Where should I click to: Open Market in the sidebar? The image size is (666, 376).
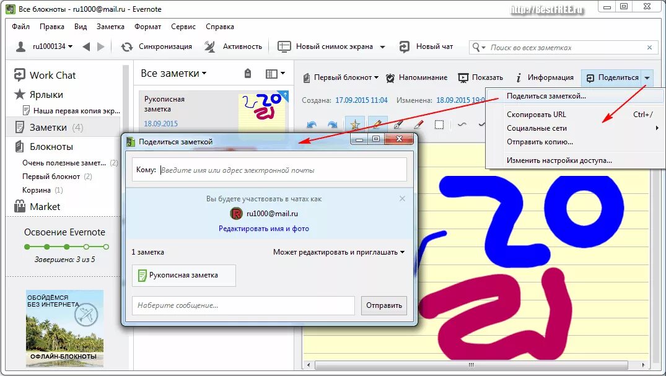pos(37,206)
